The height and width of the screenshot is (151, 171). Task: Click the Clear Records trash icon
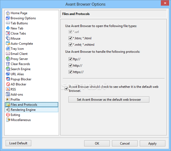(x=8, y=64)
